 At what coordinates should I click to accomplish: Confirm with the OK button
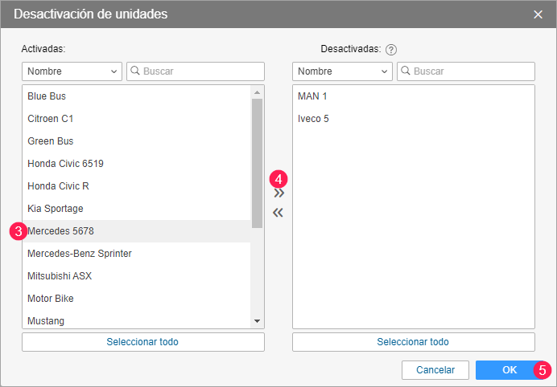click(509, 370)
